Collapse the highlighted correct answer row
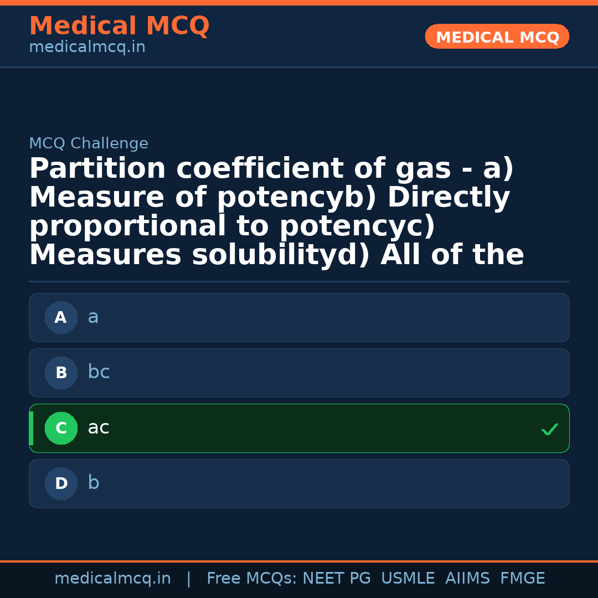 pyautogui.click(x=299, y=428)
